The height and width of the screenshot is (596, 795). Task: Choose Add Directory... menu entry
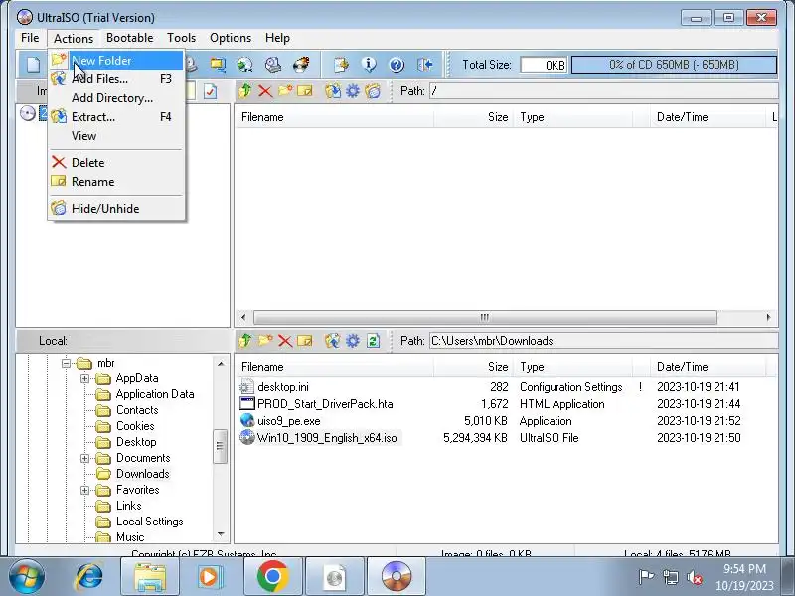(x=116, y=98)
